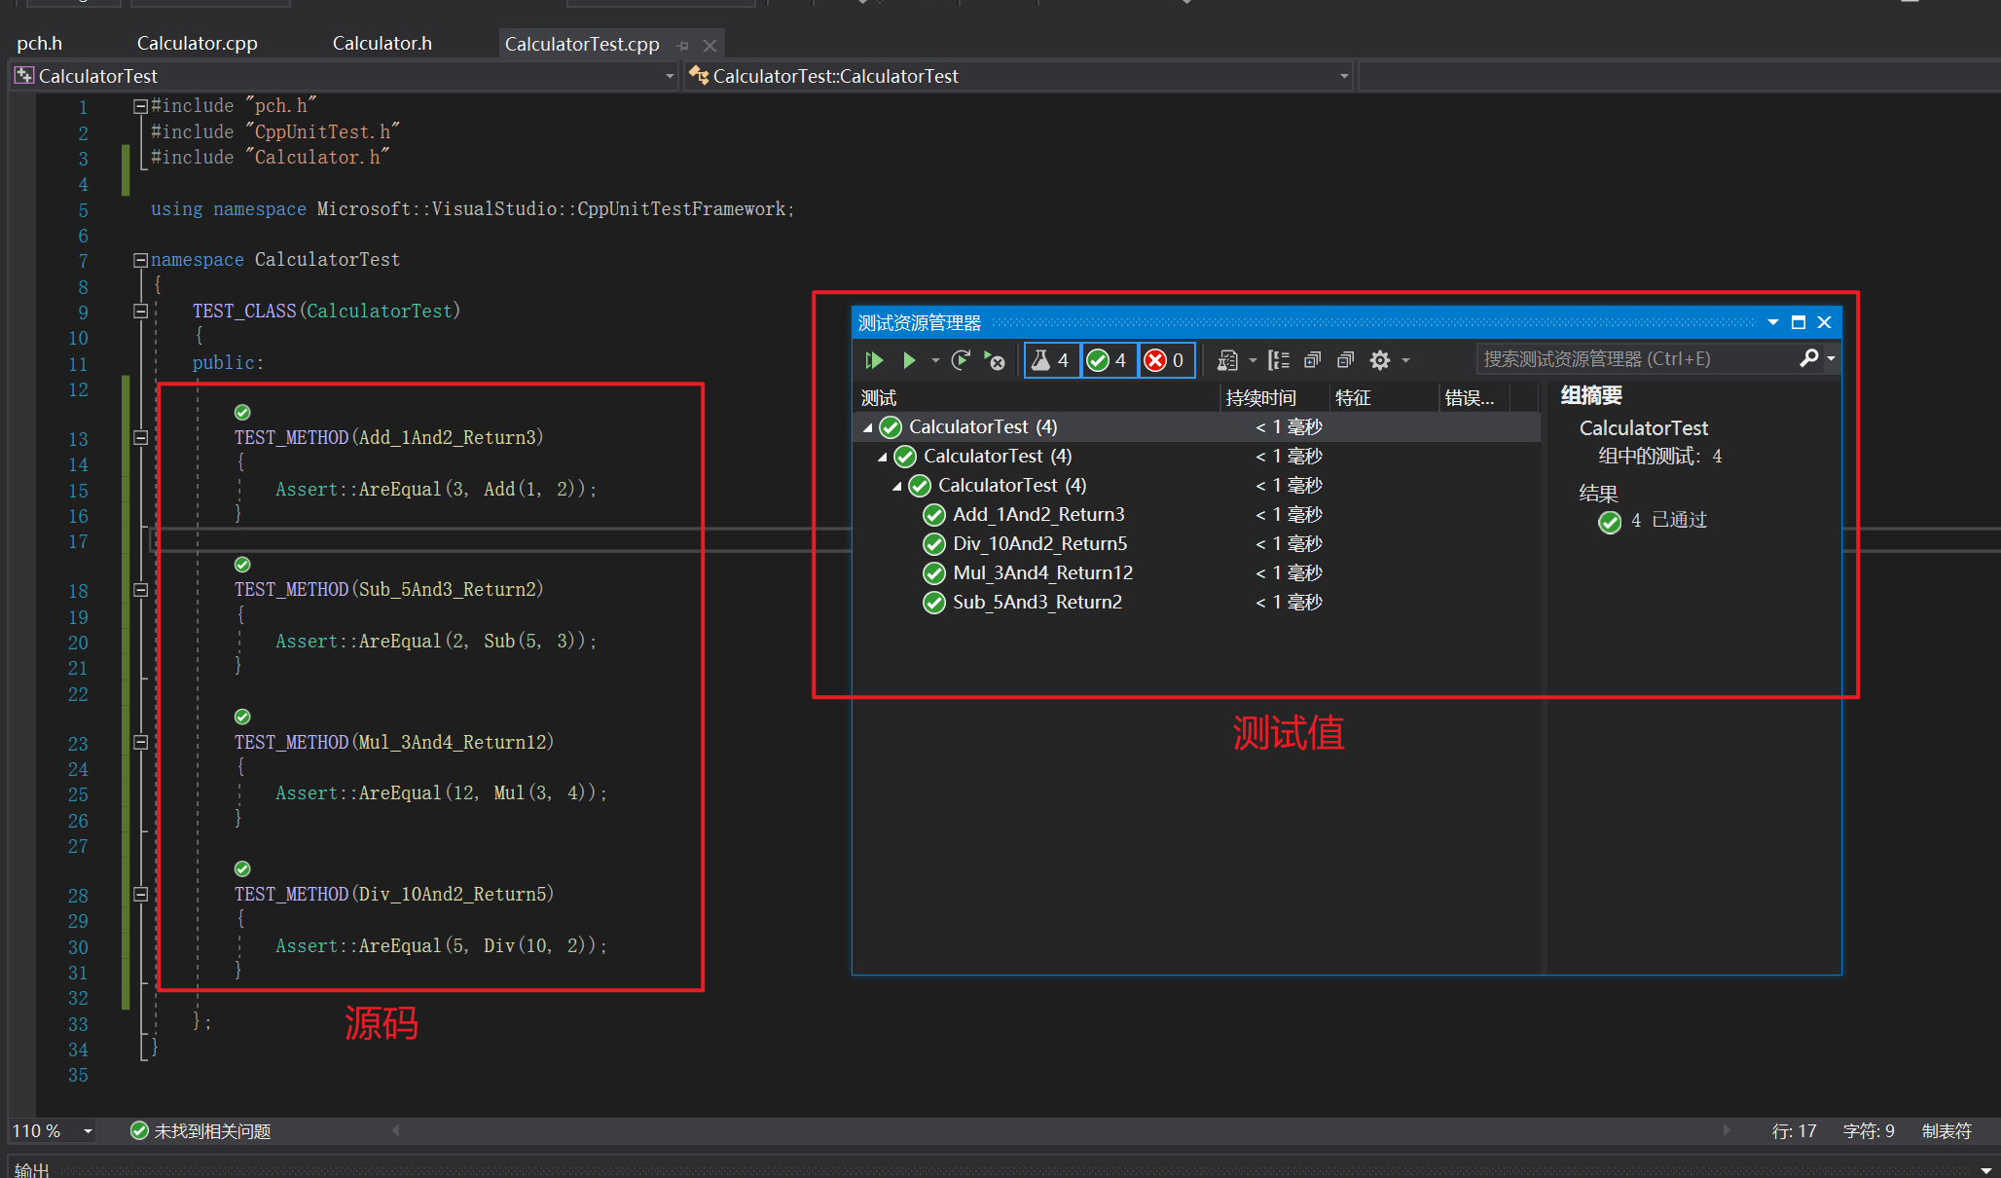Sort by the 持续时间 column header
This screenshot has height=1178, width=2001.
coord(1274,397)
